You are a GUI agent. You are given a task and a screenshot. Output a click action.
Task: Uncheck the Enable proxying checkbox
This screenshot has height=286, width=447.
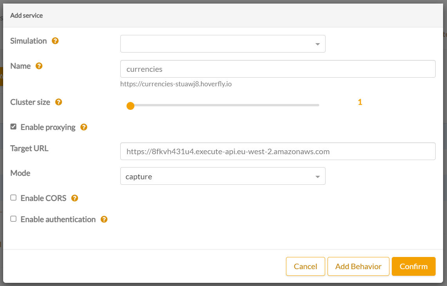click(x=14, y=127)
